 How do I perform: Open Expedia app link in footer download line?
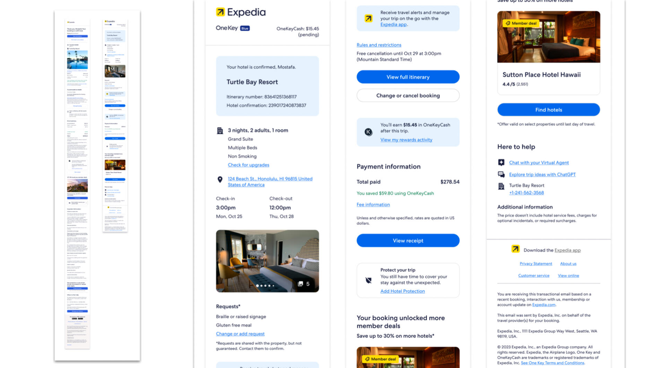(x=567, y=250)
